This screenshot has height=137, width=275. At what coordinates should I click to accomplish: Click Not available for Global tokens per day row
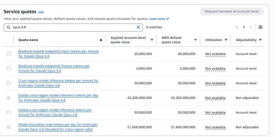[215, 98]
